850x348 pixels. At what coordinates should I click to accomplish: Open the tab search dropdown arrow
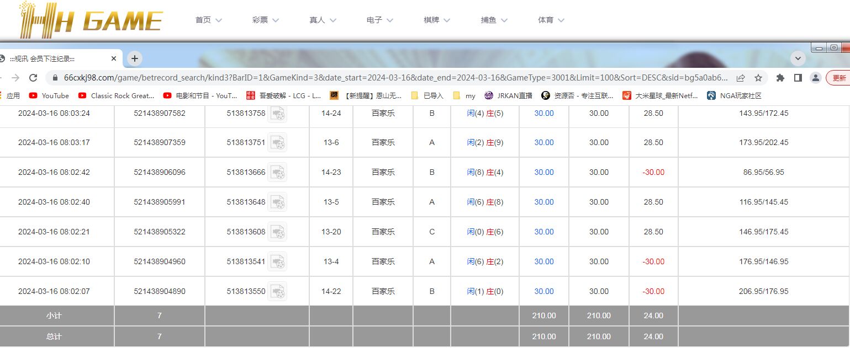(798, 58)
